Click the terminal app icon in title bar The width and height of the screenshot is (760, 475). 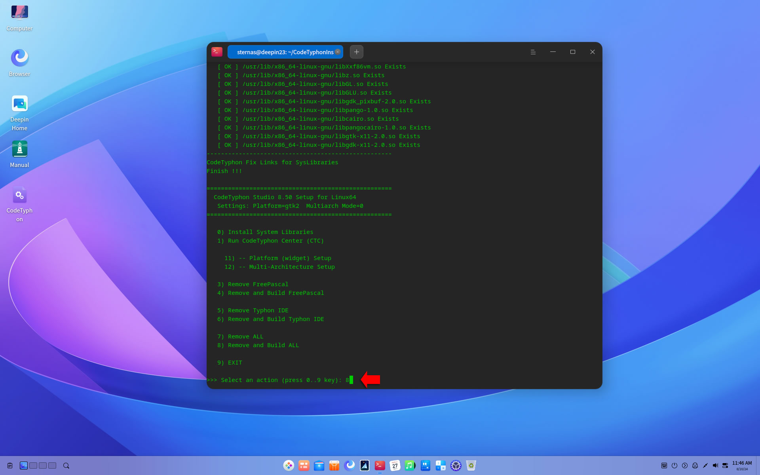pos(217,52)
